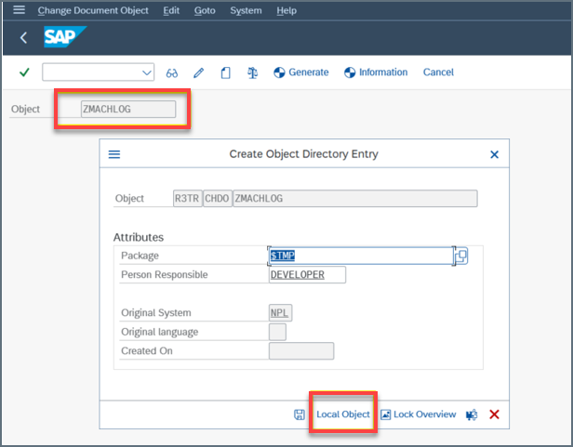Click the red X cancel icon
573x447 pixels.
494,414
